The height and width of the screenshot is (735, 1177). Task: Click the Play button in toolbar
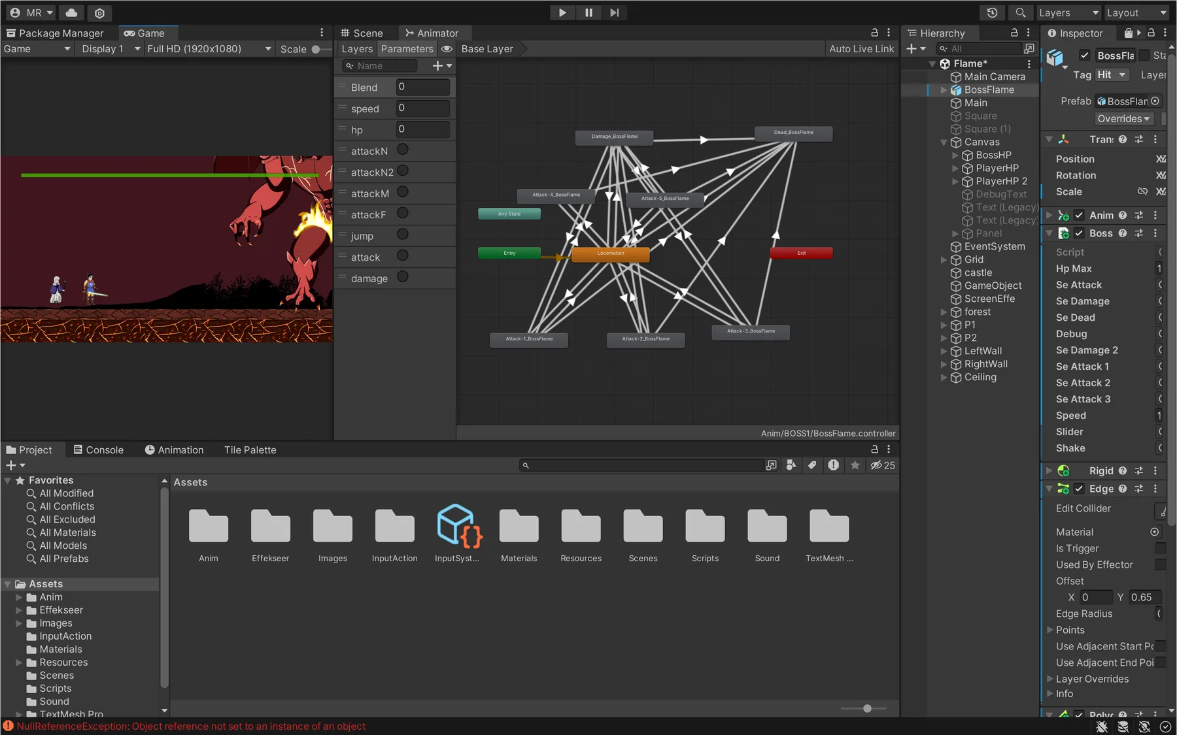coord(562,12)
